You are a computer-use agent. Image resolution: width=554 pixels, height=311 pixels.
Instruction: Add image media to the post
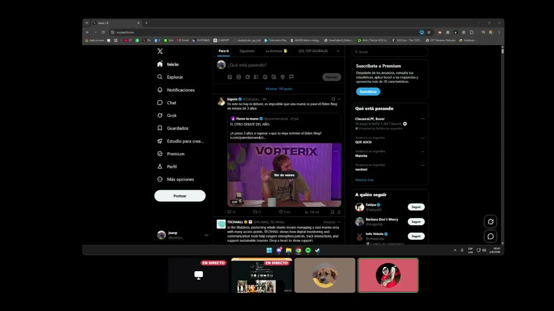click(230, 77)
